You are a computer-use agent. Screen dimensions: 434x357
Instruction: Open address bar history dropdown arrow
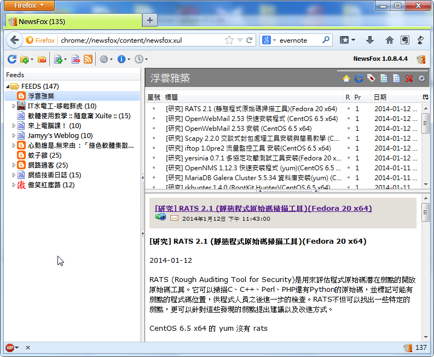click(x=240, y=40)
